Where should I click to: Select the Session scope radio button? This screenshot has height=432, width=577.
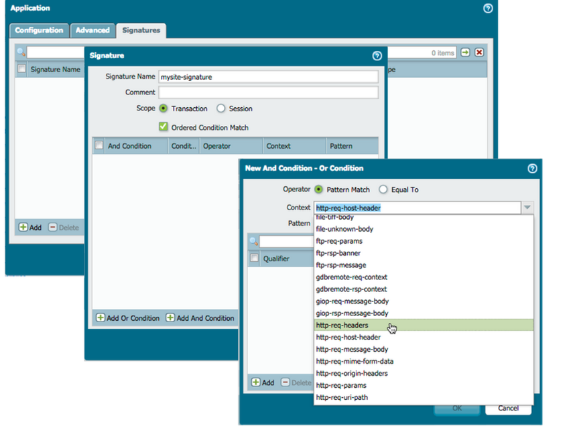click(220, 109)
